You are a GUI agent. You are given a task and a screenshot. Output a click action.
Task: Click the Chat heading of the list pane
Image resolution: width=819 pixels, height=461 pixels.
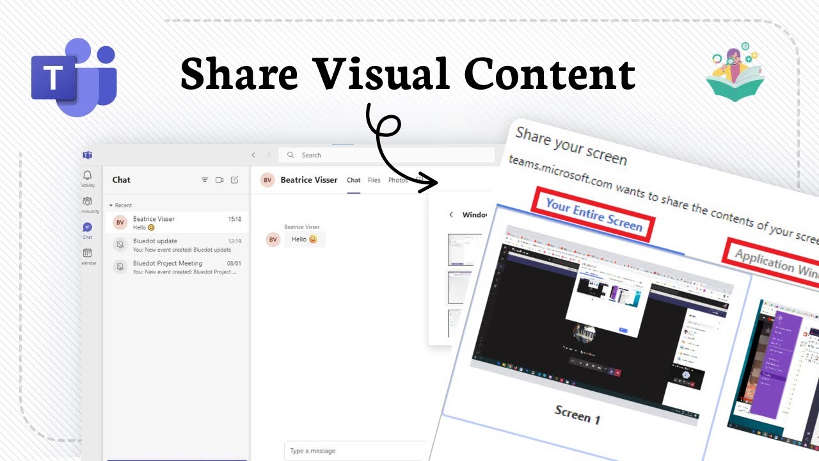[122, 180]
